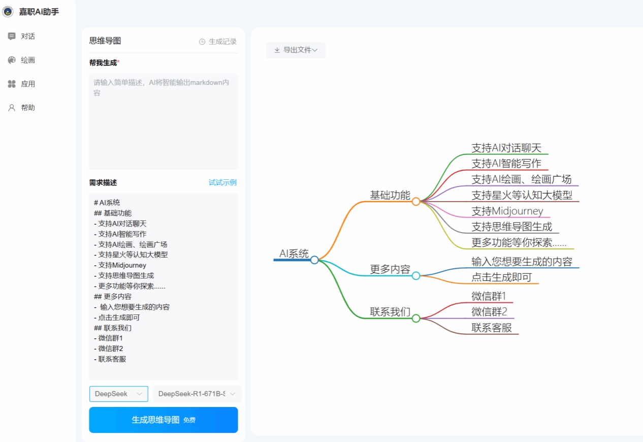The image size is (643, 442).
Task: Click the 试试示例 link
Action: click(x=222, y=182)
